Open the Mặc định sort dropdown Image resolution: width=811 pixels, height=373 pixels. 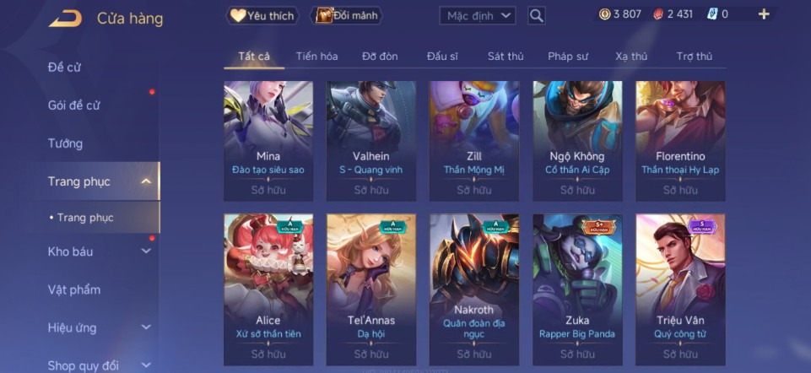point(478,15)
